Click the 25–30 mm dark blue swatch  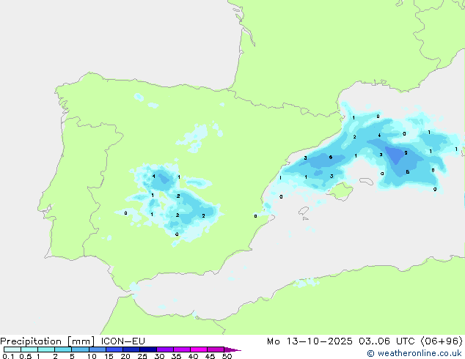(148, 349)
